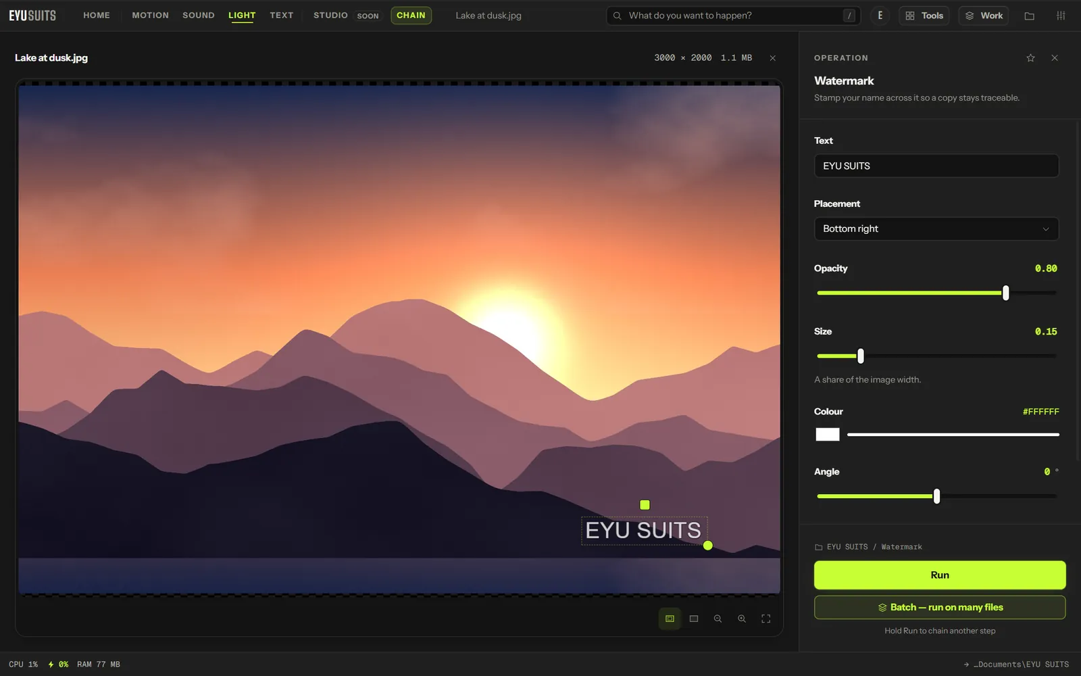Open the Placement dropdown

(936, 228)
